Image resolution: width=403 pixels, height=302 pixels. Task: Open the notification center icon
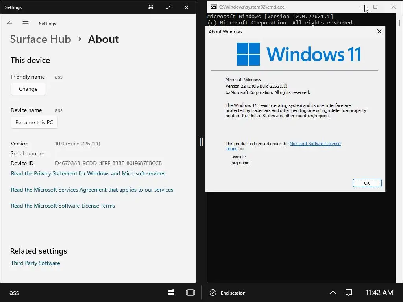(x=349, y=293)
